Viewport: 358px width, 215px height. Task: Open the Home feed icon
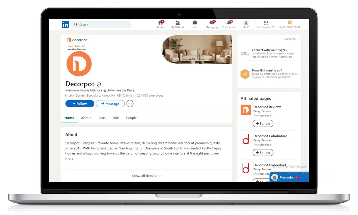click(x=161, y=23)
